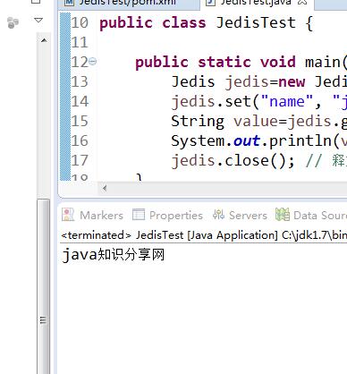Viewport: 347px width, 374px height.
Task: Select the Markers view tab
Action: (92, 215)
